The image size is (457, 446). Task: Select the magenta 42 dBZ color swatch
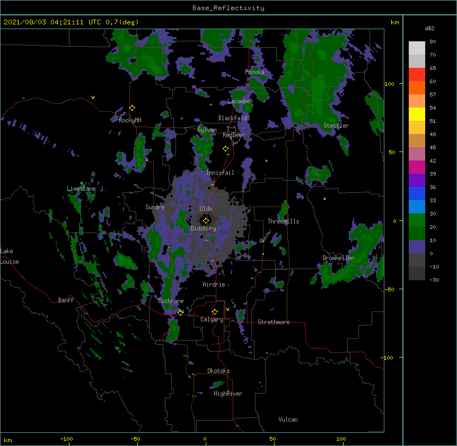click(x=417, y=167)
